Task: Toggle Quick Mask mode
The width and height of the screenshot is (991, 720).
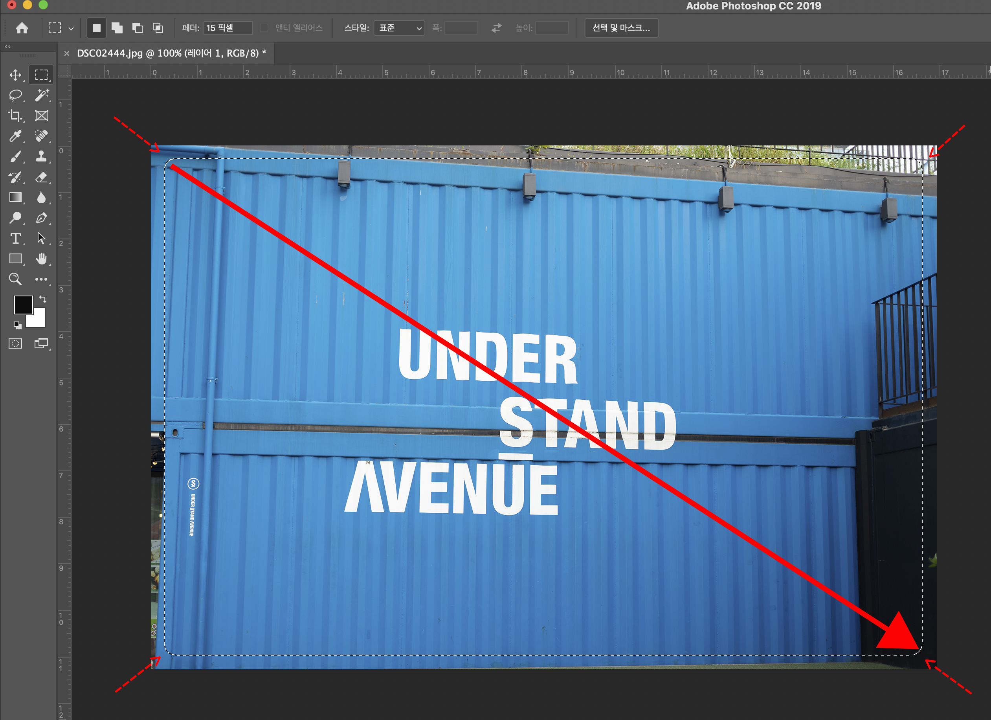Action: tap(15, 343)
